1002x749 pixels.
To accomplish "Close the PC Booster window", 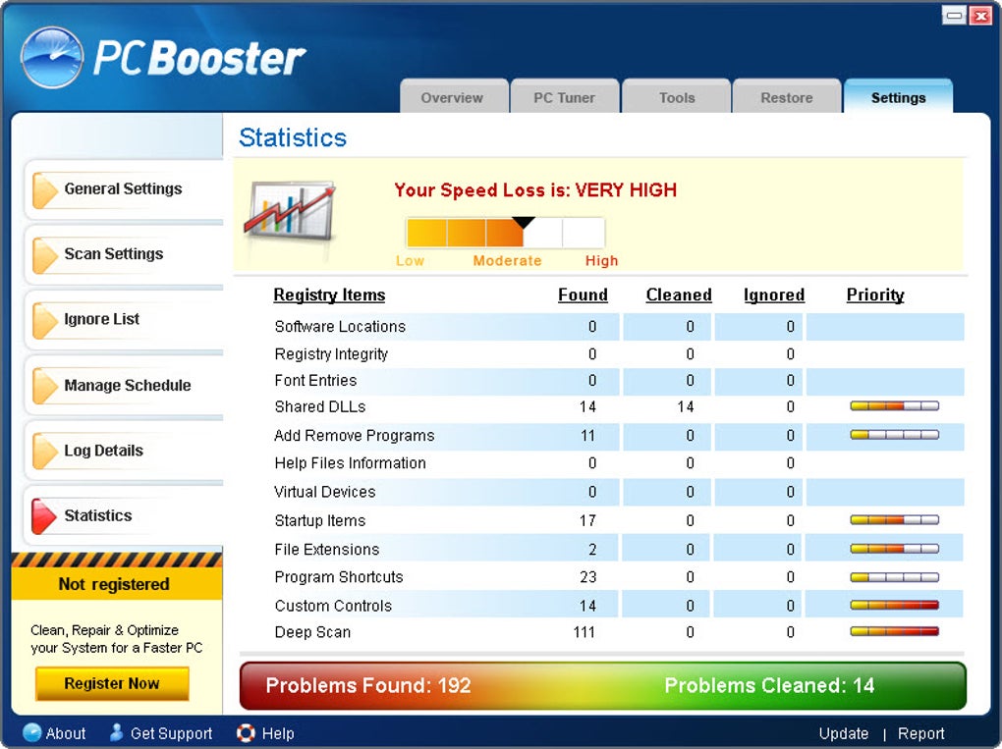I will tap(980, 16).
